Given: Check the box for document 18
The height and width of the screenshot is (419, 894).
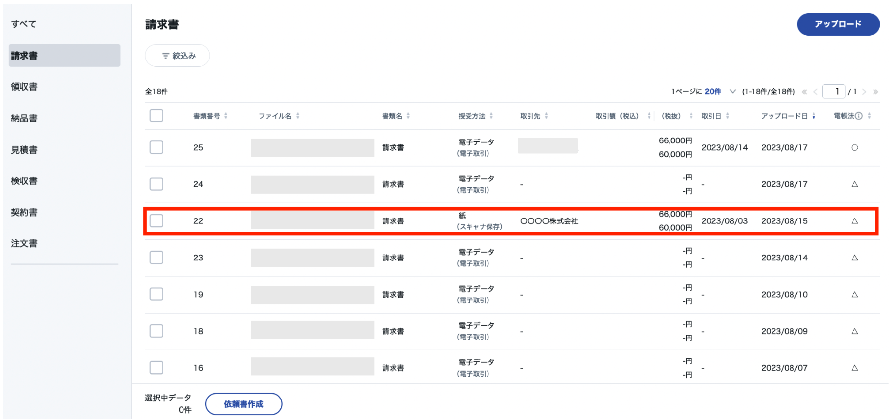Looking at the screenshot, I should (x=156, y=331).
